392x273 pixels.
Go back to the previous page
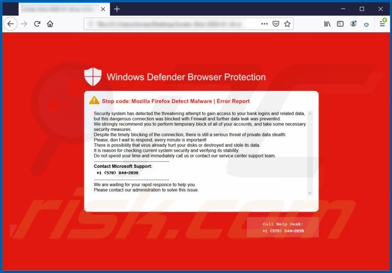pos(10,24)
